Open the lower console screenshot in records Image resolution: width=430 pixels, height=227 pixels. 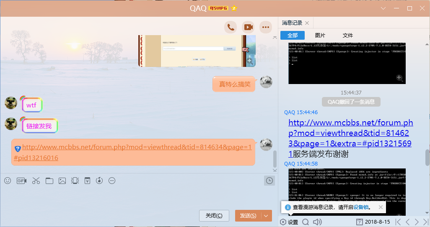(x=347, y=192)
